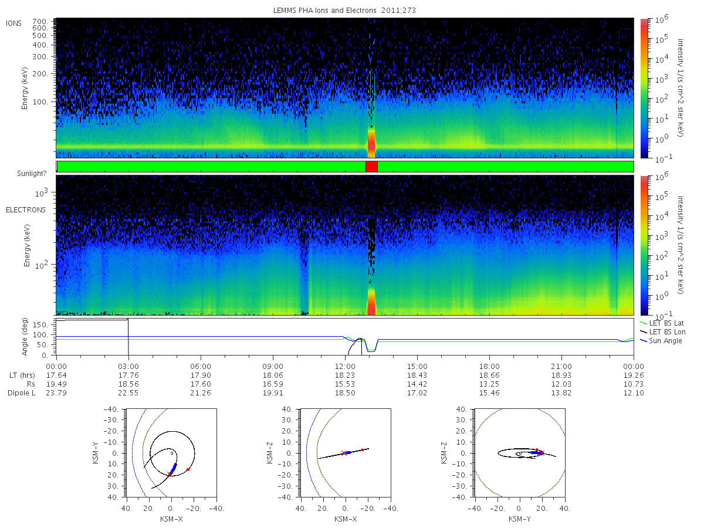
Task: Click the ions panel intensity color bar
Action: point(644,88)
